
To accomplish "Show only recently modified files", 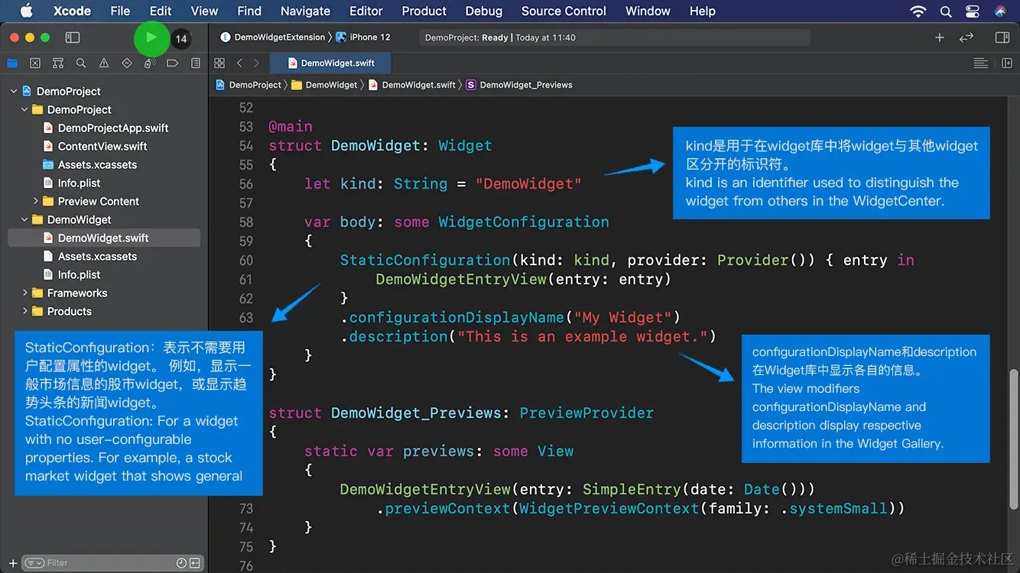I will point(181,563).
